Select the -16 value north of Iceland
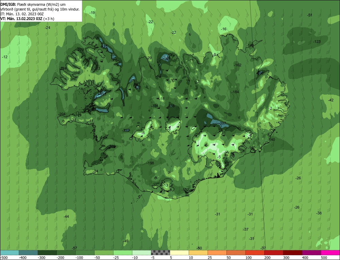 [224, 29]
